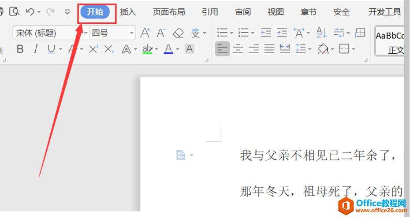Viewport: 410px width, 218px height.
Task: Open the 开发工具 tab
Action: [x=384, y=12]
